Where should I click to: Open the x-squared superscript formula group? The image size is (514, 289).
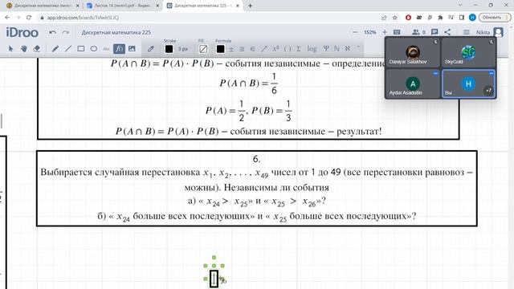tap(275, 48)
